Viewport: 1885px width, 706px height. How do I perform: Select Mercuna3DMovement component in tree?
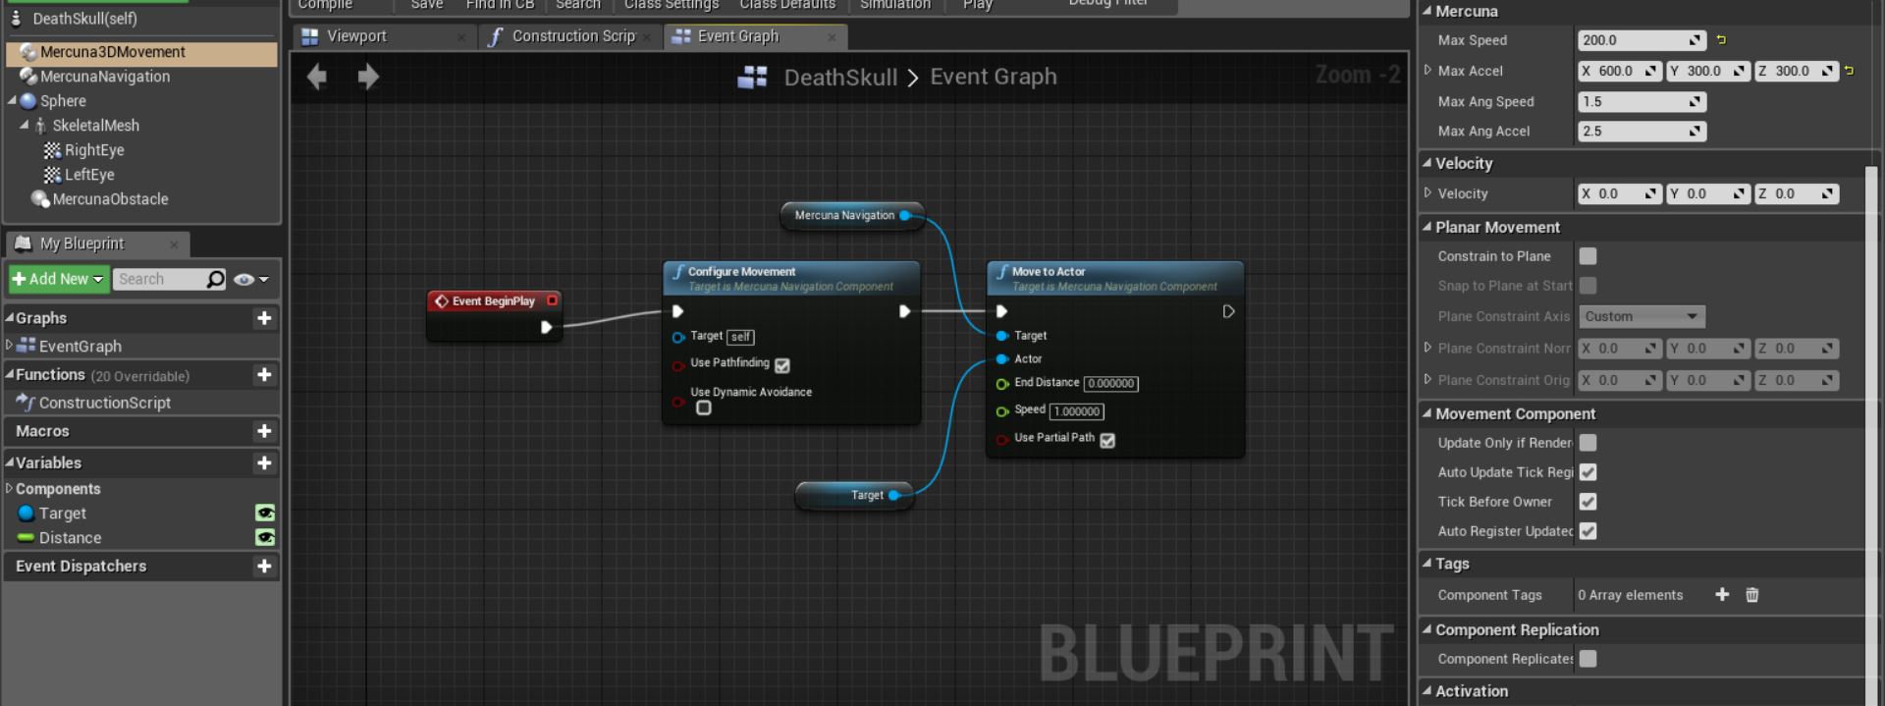click(x=112, y=52)
